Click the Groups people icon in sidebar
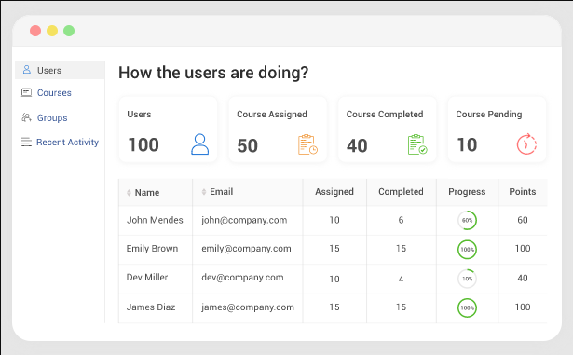This screenshot has height=355, width=573. tap(26, 117)
